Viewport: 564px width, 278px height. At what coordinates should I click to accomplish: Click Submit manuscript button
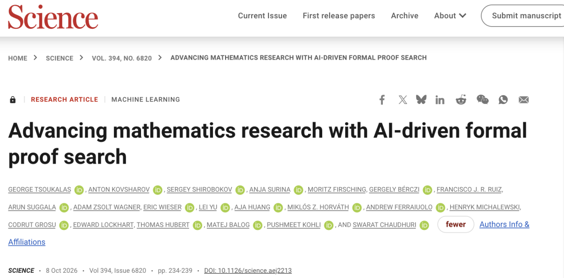point(524,16)
